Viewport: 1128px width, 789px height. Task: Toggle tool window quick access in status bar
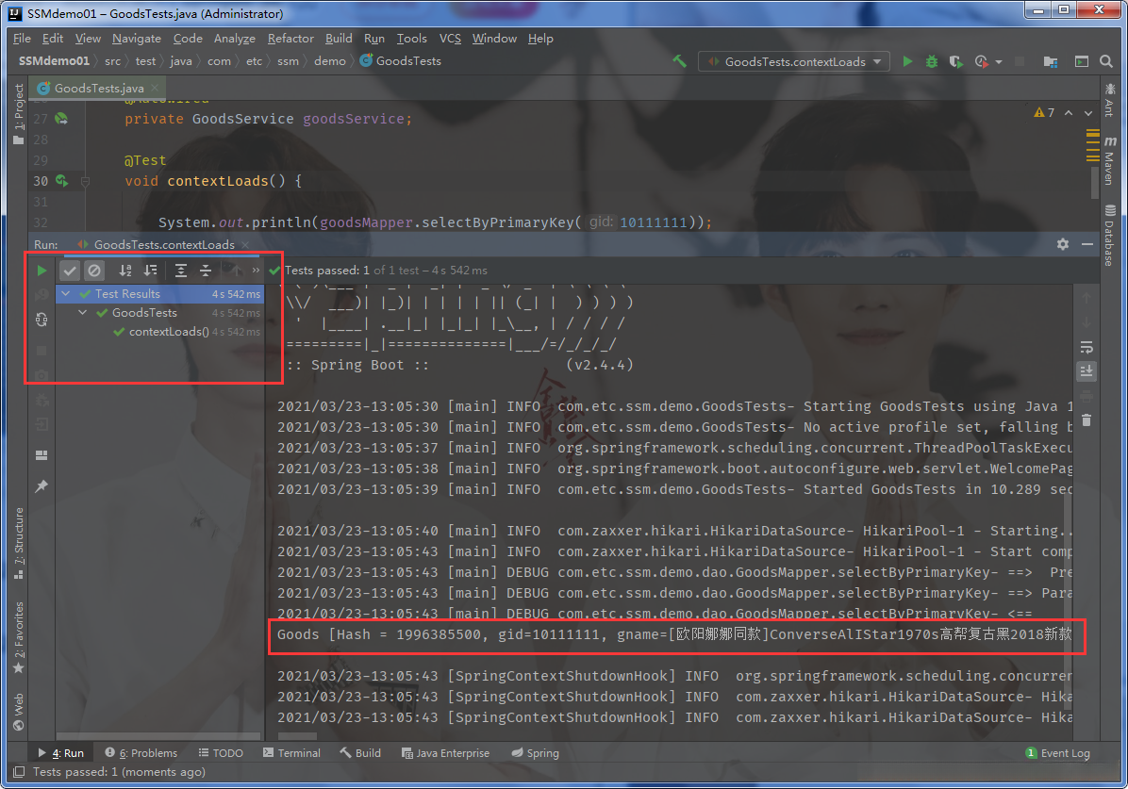(x=19, y=772)
